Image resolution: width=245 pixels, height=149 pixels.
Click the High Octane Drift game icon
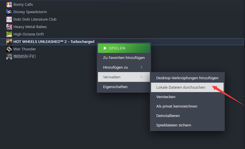9,34
